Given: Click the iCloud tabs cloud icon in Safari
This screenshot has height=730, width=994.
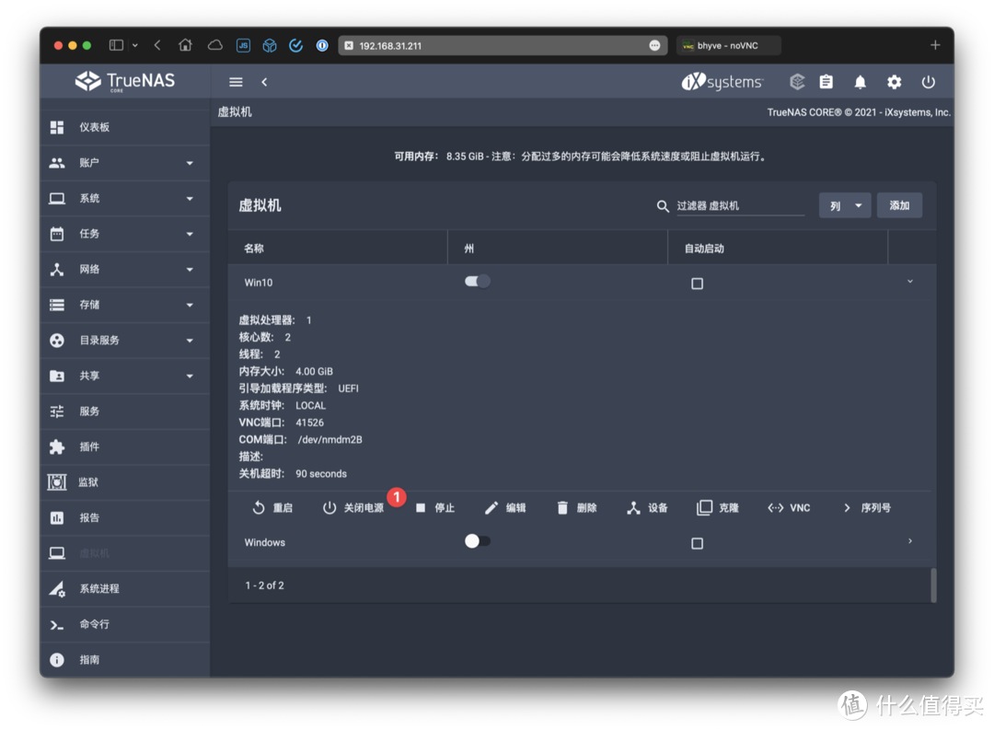Looking at the screenshot, I should click(214, 45).
